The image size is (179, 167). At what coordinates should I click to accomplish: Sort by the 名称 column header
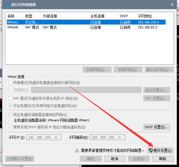click(x=15, y=16)
